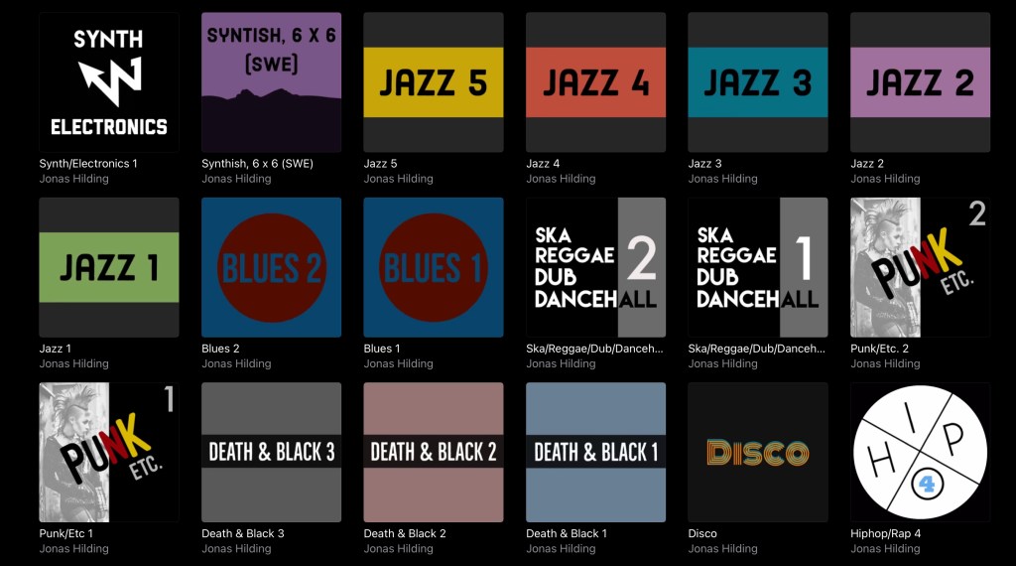Select the pink Death & Black 2 cover
This screenshot has height=566, width=1016.
pos(433,452)
